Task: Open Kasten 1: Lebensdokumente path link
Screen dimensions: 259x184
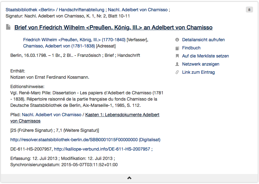Action: point(85,118)
